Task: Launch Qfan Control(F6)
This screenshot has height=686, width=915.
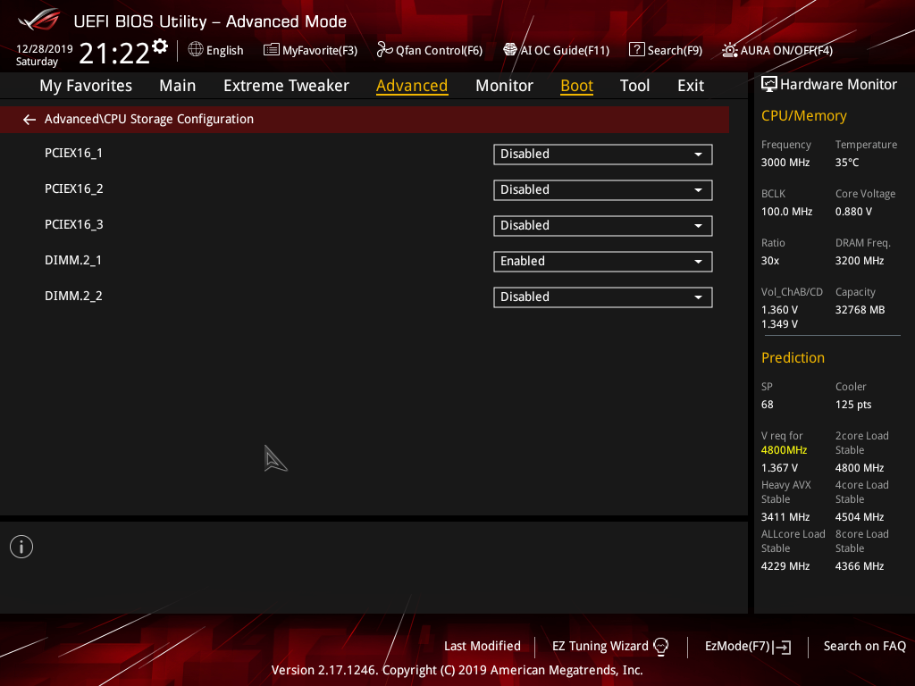Action: (x=430, y=50)
